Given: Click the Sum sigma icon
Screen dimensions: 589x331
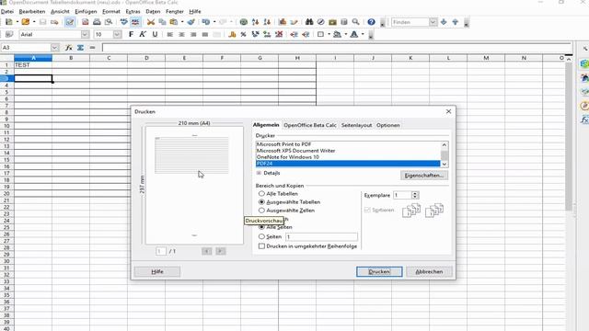Looking at the screenshot, I should point(80,48).
